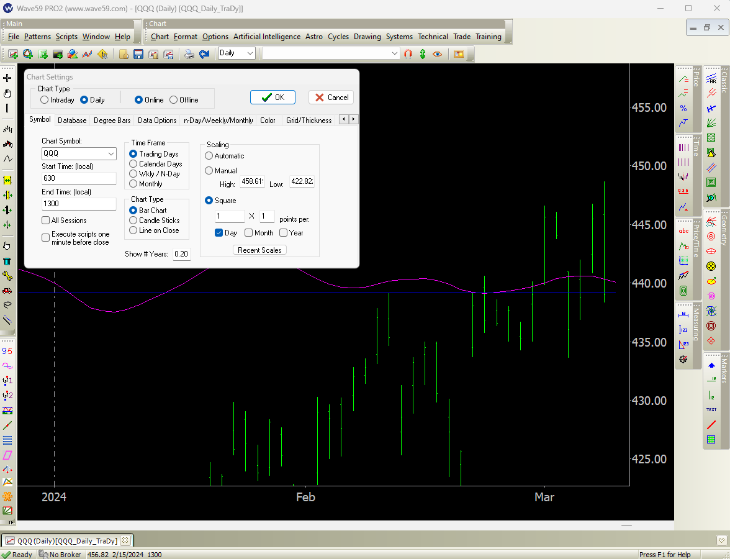Click the yellow circle-cross tool in Geometry panel
The height and width of the screenshot is (559, 730).
coord(711,266)
